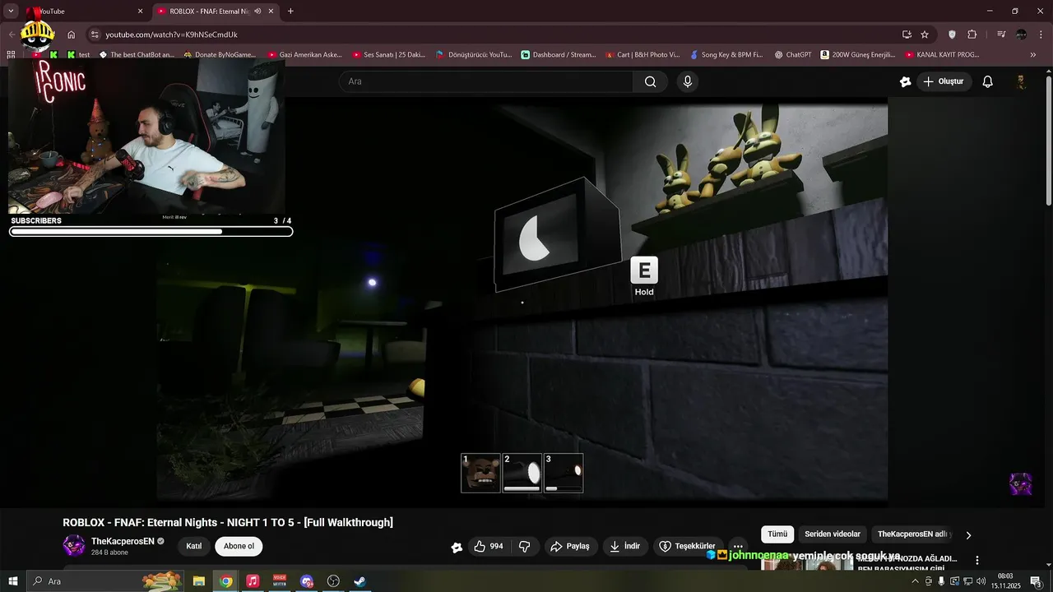Open YouTube notifications bell
The height and width of the screenshot is (592, 1053).
tap(988, 81)
